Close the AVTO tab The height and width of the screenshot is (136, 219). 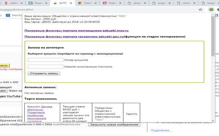tap(71, 3)
